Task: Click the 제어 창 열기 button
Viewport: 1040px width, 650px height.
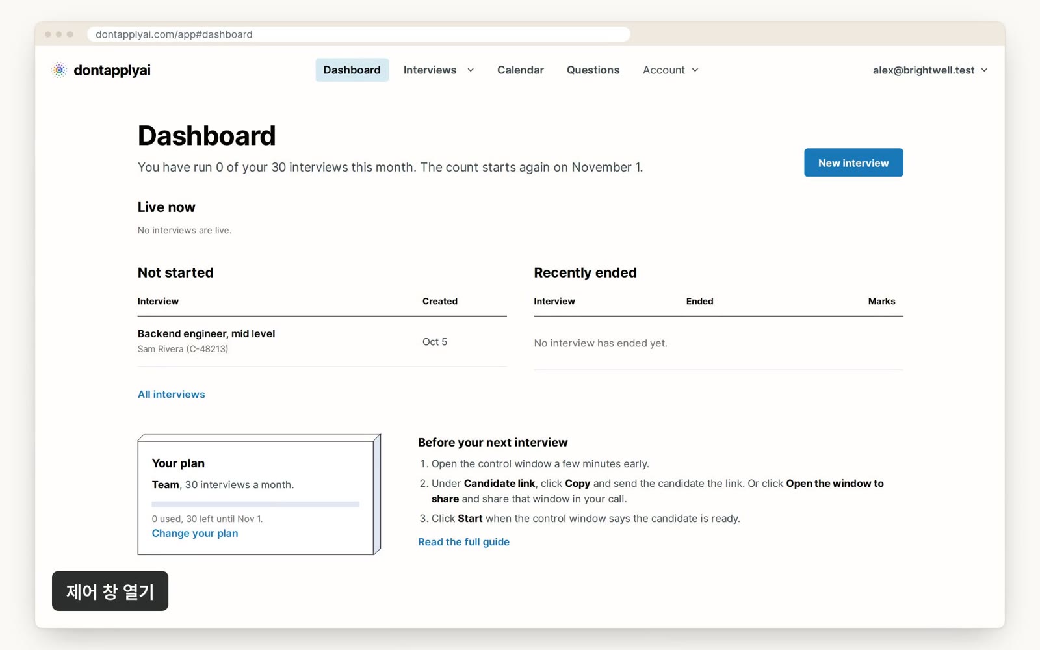Action: (110, 591)
